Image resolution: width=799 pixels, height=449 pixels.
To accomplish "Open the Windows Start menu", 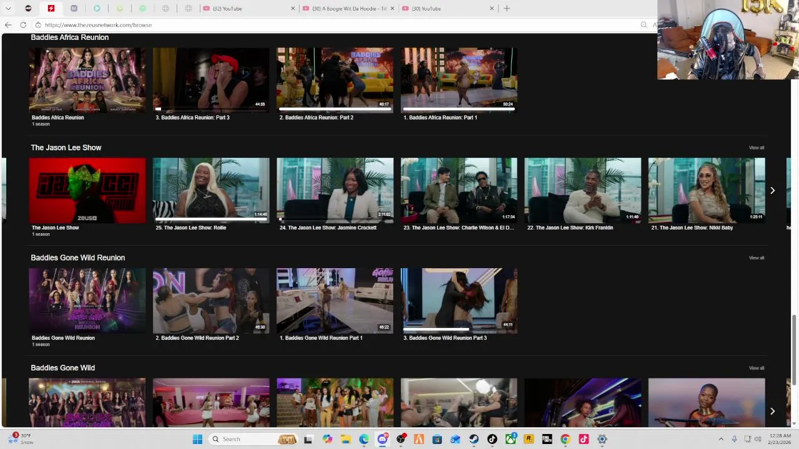I will [197, 439].
